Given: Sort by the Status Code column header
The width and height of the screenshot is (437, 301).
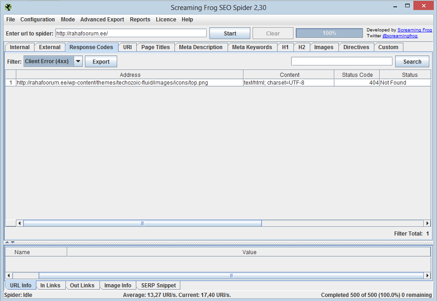Looking at the screenshot, I should (357, 75).
